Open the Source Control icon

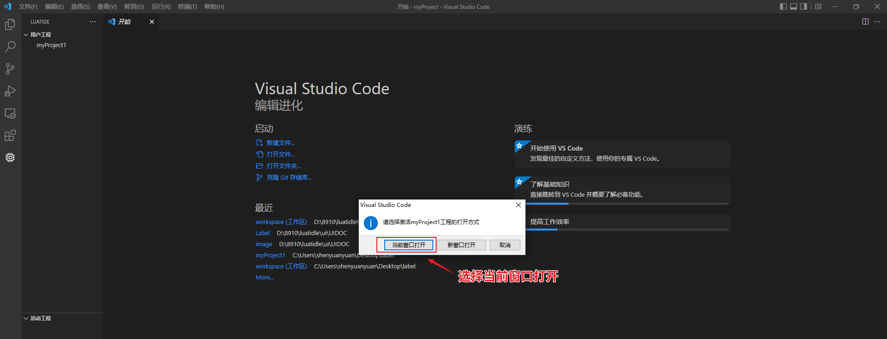[10, 69]
